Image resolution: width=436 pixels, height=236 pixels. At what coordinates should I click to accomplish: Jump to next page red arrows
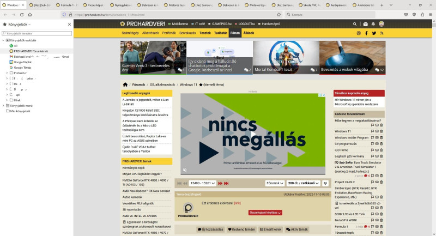220,183
